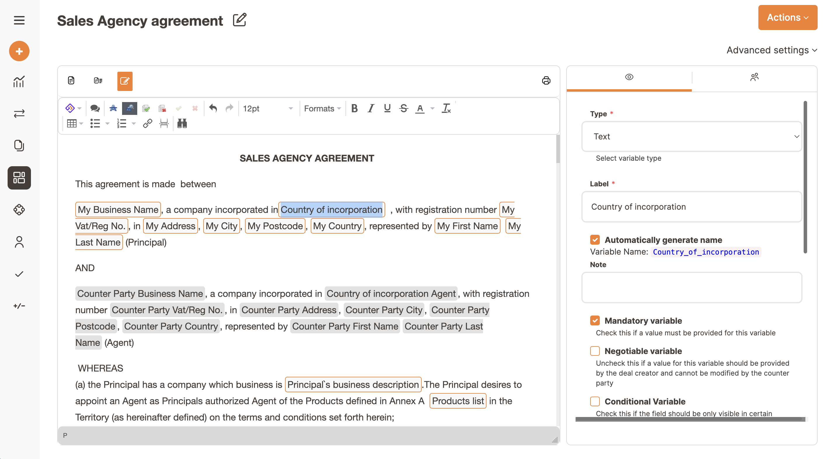Expand Advanced settings
Viewport: 834px width, 459px height.
(772, 50)
